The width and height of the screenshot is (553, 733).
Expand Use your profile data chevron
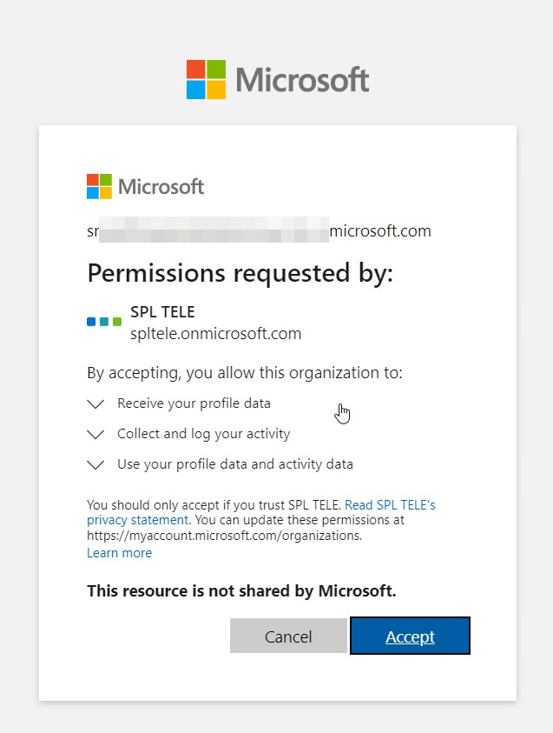(95, 464)
